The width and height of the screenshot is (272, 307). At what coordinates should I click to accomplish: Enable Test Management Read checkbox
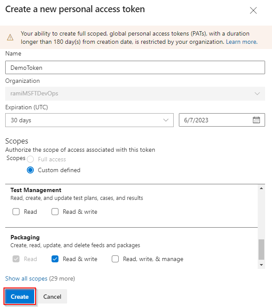pos(16,212)
